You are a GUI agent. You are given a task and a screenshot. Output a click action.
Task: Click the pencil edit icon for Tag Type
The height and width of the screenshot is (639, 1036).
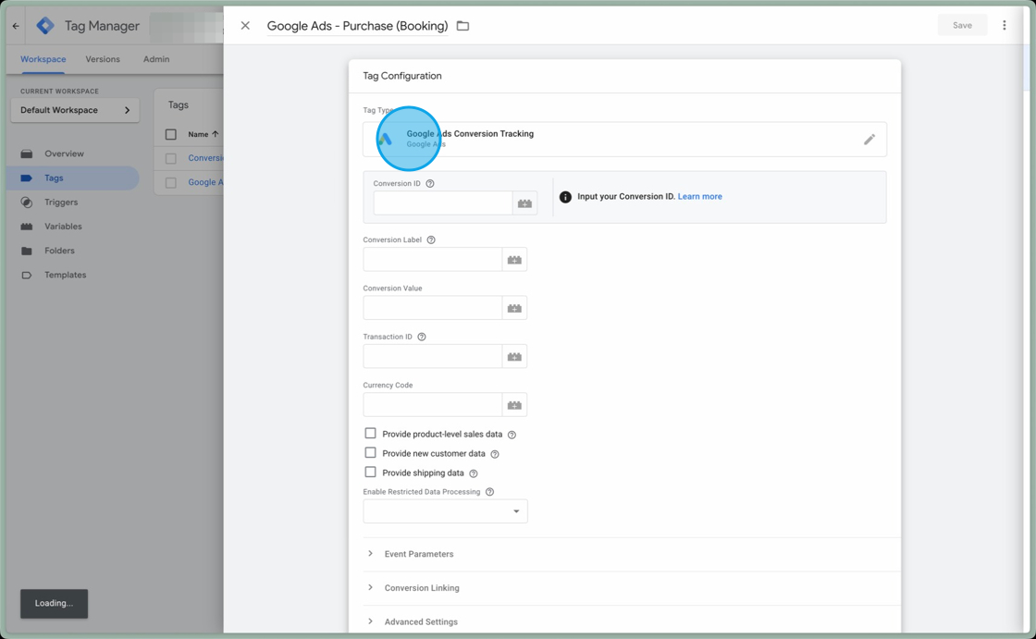869,140
